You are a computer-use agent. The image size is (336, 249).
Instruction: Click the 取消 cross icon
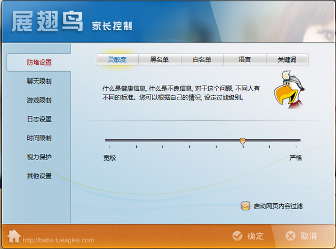pos(291,236)
